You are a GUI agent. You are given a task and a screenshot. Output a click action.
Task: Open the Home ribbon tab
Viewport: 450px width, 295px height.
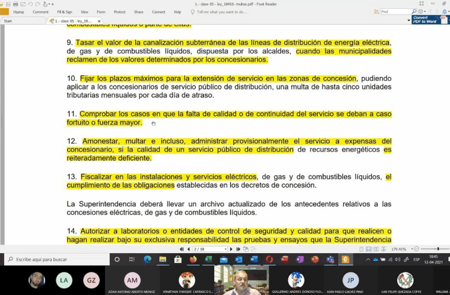tap(19, 12)
